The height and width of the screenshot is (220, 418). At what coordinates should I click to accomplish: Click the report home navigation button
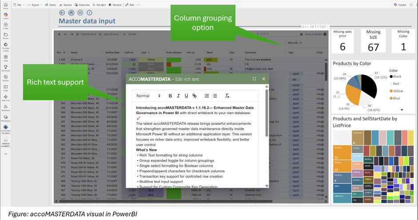(71, 12)
